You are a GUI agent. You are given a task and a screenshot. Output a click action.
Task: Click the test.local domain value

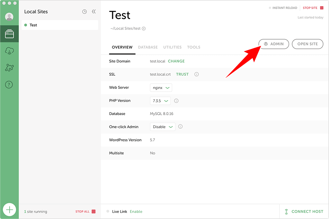tap(157, 61)
